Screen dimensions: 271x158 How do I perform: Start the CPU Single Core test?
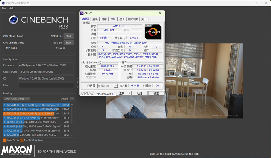[x=68, y=43]
